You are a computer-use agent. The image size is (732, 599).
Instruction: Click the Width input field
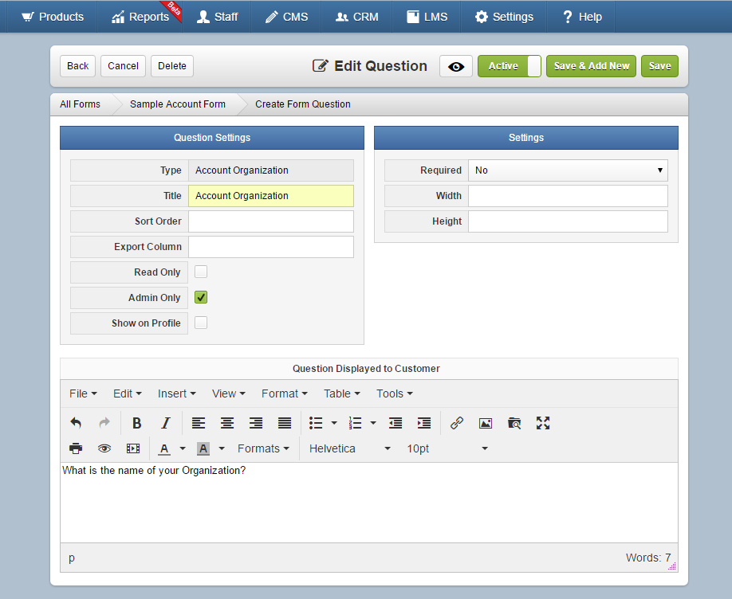pyautogui.click(x=568, y=196)
